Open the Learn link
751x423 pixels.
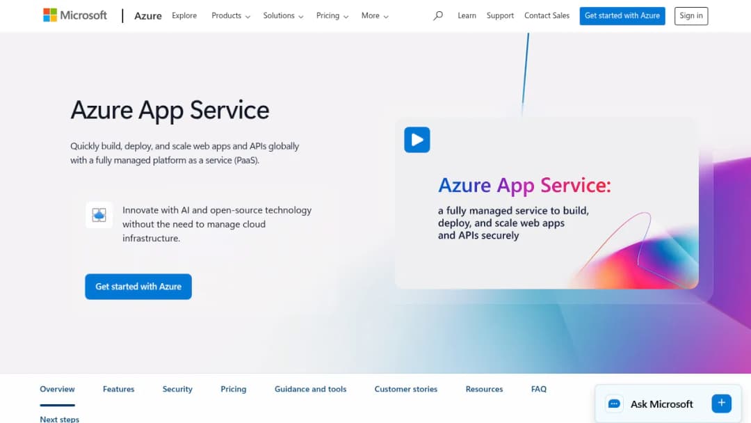click(x=467, y=16)
